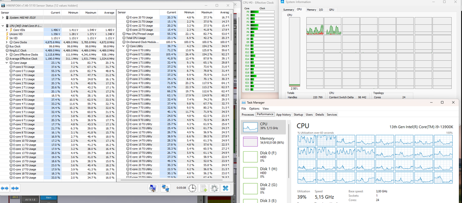Screen dimensions: 462x203
Task: Click the P0 core bar in Effective Clock window
Action: 262,12
